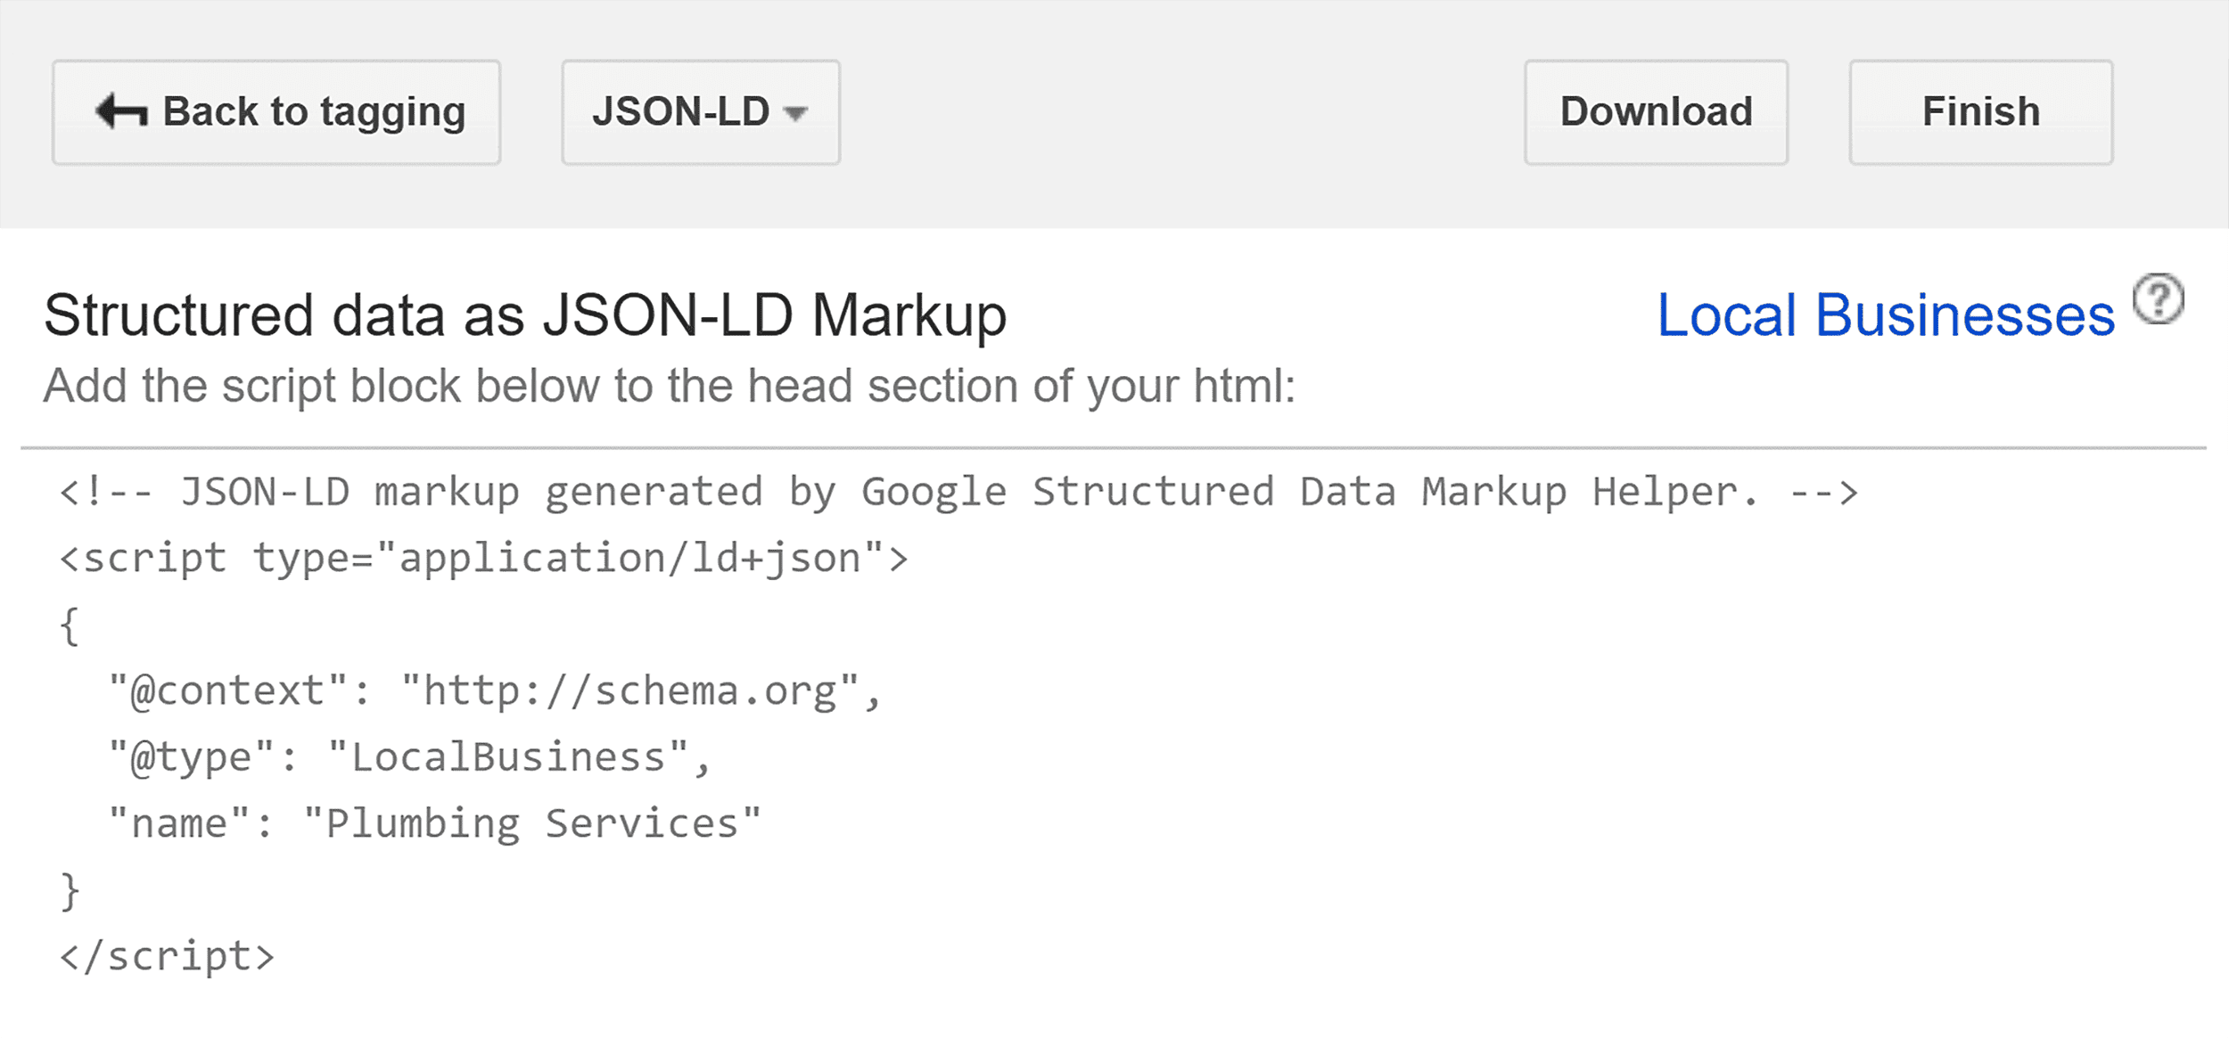Click the Structured data as JSON-LD Markup heading

click(524, 314)
